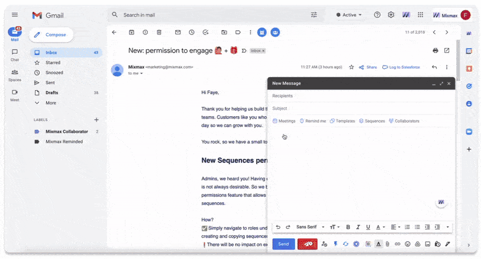Screen dimensions: 481x259
Task: Expand the 'to me' recipient details
Action: point(141,73)
